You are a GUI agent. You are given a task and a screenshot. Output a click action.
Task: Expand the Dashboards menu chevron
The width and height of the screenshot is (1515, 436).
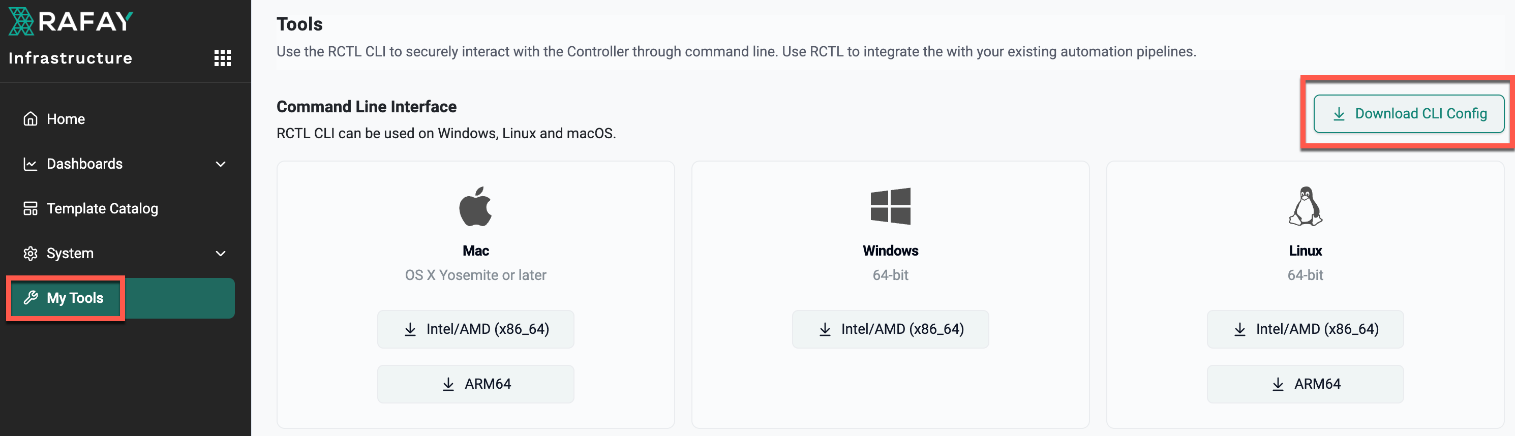pos(221,164)
